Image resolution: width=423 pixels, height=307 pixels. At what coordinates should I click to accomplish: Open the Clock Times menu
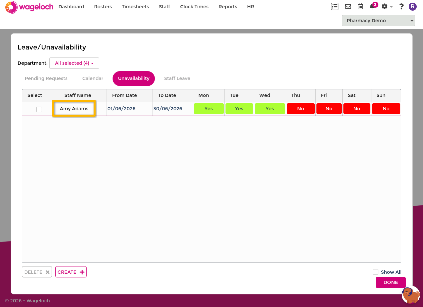[194, 7]
